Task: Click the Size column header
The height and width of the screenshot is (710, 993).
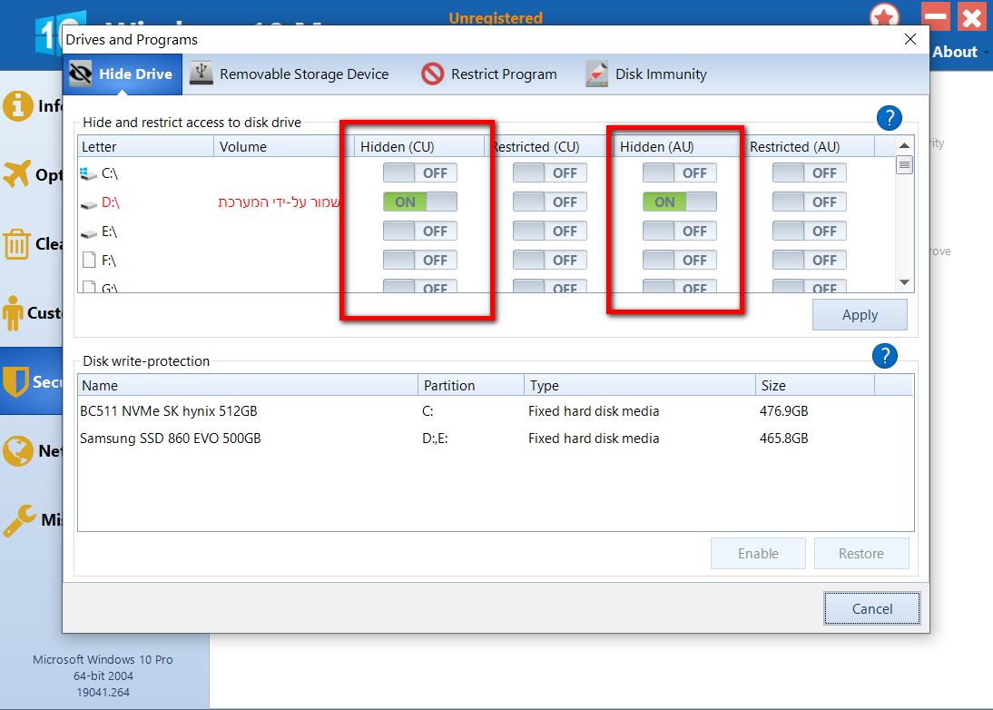Action: point(815,385)
